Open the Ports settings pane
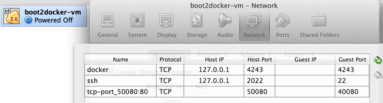 coord(283,25)
